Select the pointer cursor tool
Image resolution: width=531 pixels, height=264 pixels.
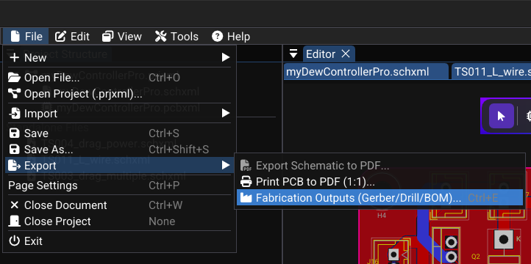click(501, 116)
